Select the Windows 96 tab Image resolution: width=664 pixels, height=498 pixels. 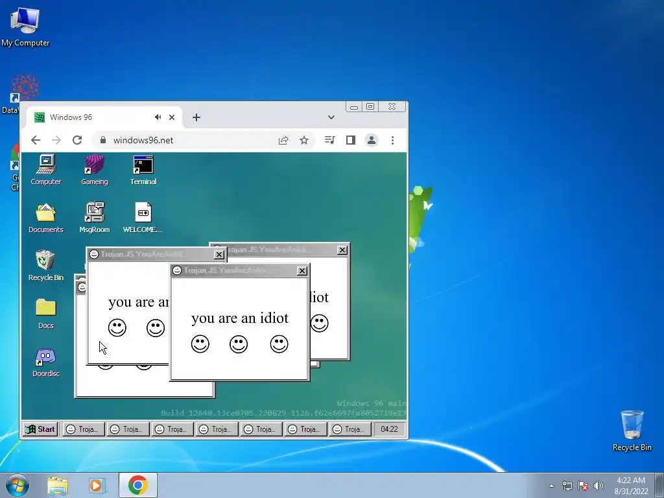(x=104, y=117)
